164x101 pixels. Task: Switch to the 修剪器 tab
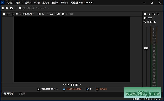[x=22, y=94]
